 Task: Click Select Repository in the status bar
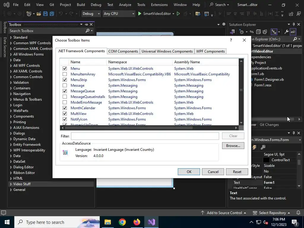coord(271,213)
